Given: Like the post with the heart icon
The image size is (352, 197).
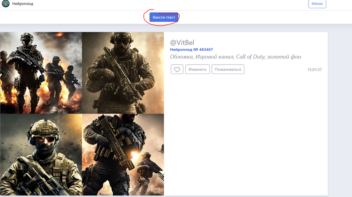Looking at the screenshot, I should pyautogui.click(x=177, y=69).
